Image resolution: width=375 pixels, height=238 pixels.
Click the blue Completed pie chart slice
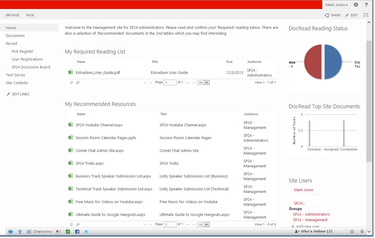[x=333, y=62]
